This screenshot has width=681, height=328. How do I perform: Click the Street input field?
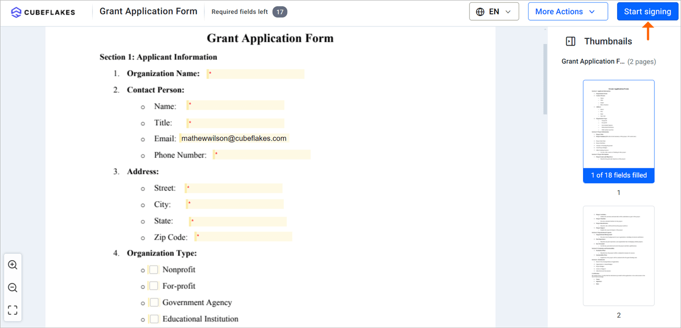coord(234,188)
